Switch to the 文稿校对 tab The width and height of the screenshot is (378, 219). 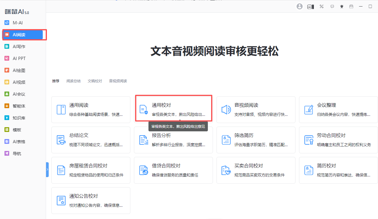coord(95,81)
